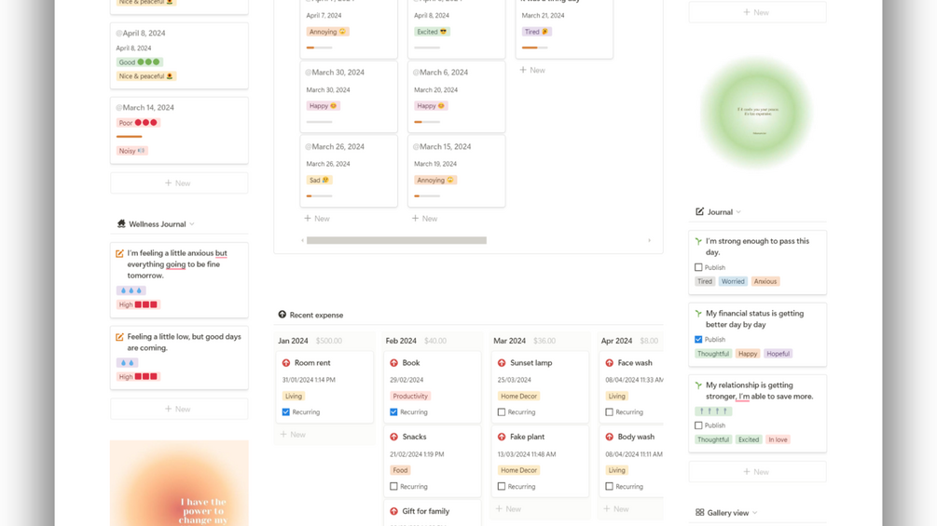Click the Wellness Journal house icon
The image size is (937, 526).
[x=121, y=223]
